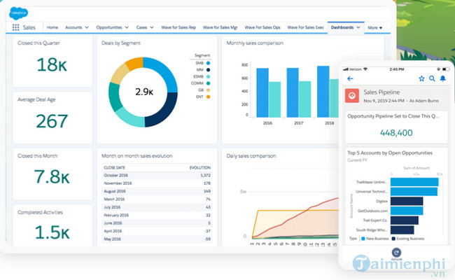Image resolution: width=455 pixels, height=280 pixels.
Task: Tap the 448,400 pipeline value
Action: (x=396, y=131)
